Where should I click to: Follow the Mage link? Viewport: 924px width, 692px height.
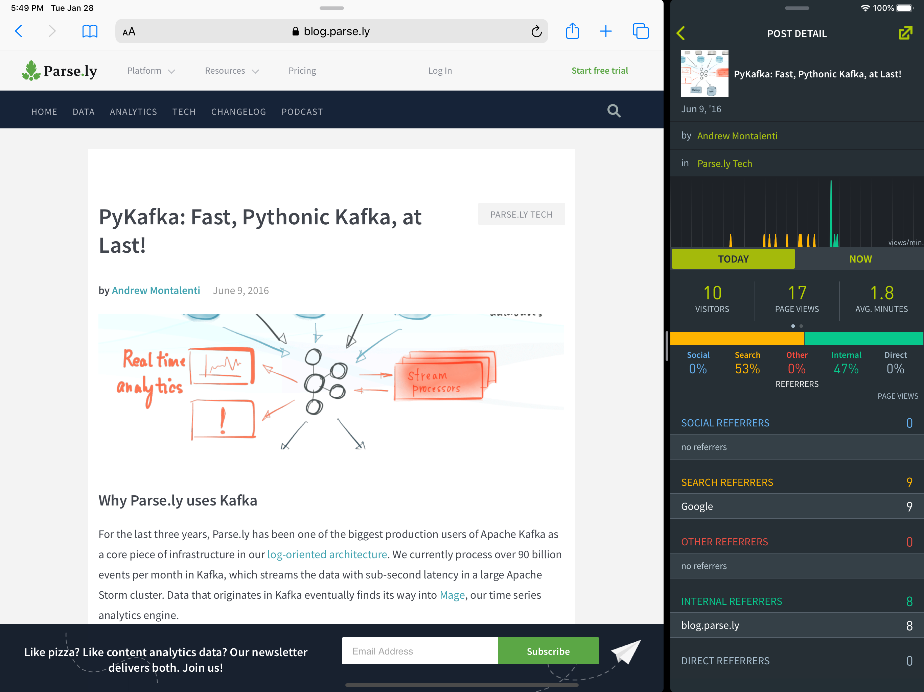452,595
